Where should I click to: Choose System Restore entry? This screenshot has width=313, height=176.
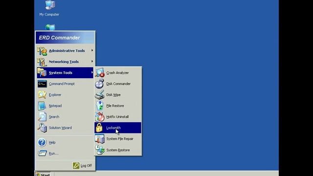[x=118, y=150]
